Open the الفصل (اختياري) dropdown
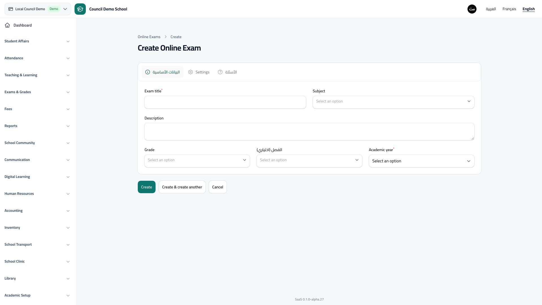This screenshot has height=305, width=542. (x=309, y=161)
